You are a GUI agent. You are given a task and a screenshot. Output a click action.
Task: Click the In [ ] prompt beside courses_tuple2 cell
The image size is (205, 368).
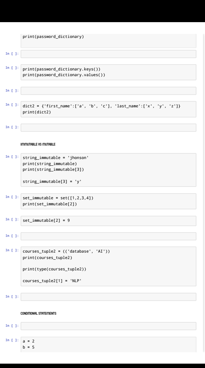coord(12,250)
